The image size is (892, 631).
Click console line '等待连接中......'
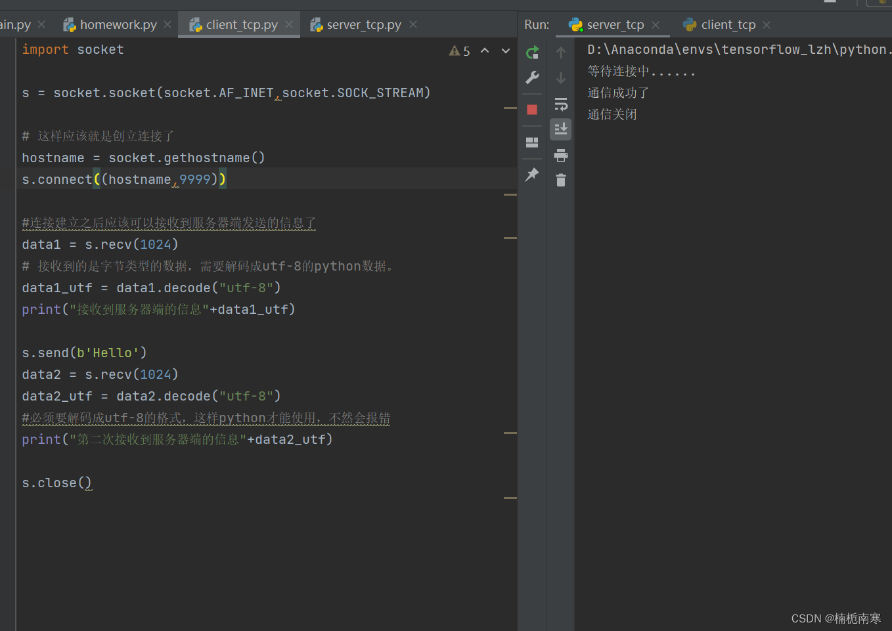pyautogui.click(x=641, y=72)
